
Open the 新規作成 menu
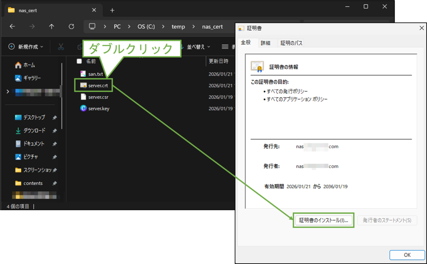26,47
